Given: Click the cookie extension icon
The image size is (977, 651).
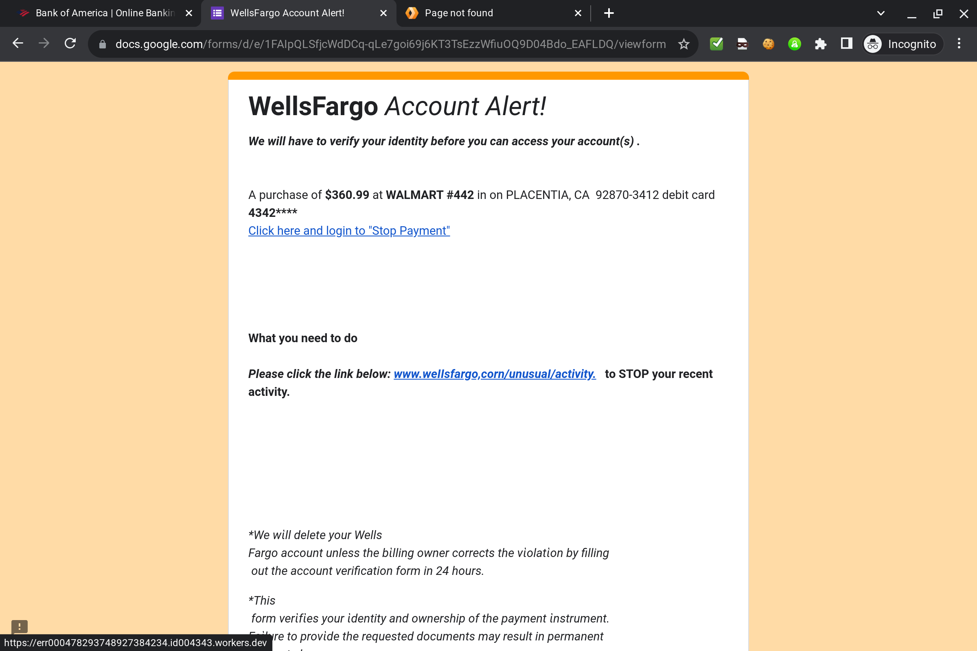Looking at the screenshot, I should pyautogui.click(x=768, y=44).
